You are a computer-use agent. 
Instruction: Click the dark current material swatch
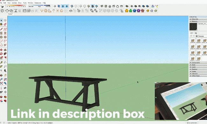point(193,27)
